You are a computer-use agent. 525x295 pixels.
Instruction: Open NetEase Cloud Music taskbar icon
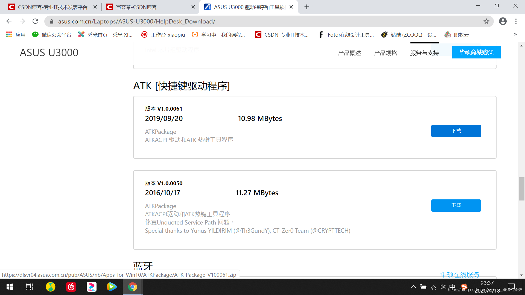point(71,287)
